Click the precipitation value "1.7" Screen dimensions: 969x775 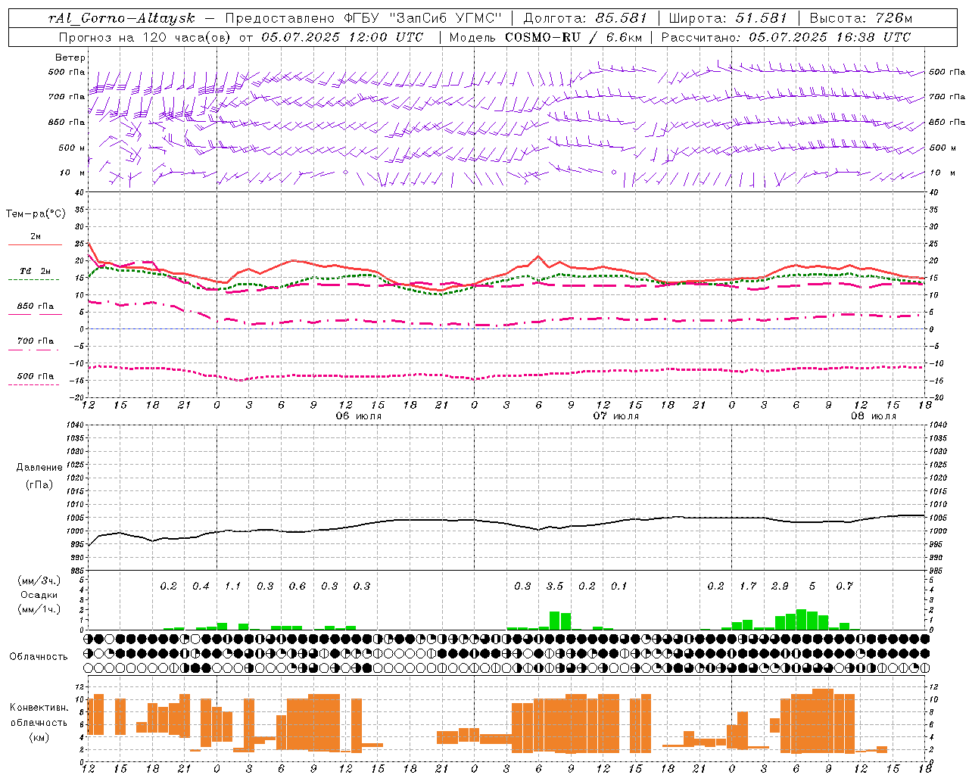coord(748,586)
